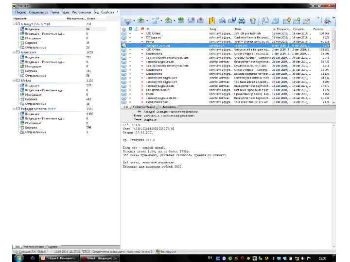The width and height of the screenshot is (350, 262).
Task: Select Корзина under Салихов Л.А. (Gmail) account
Action: [31, 43]
